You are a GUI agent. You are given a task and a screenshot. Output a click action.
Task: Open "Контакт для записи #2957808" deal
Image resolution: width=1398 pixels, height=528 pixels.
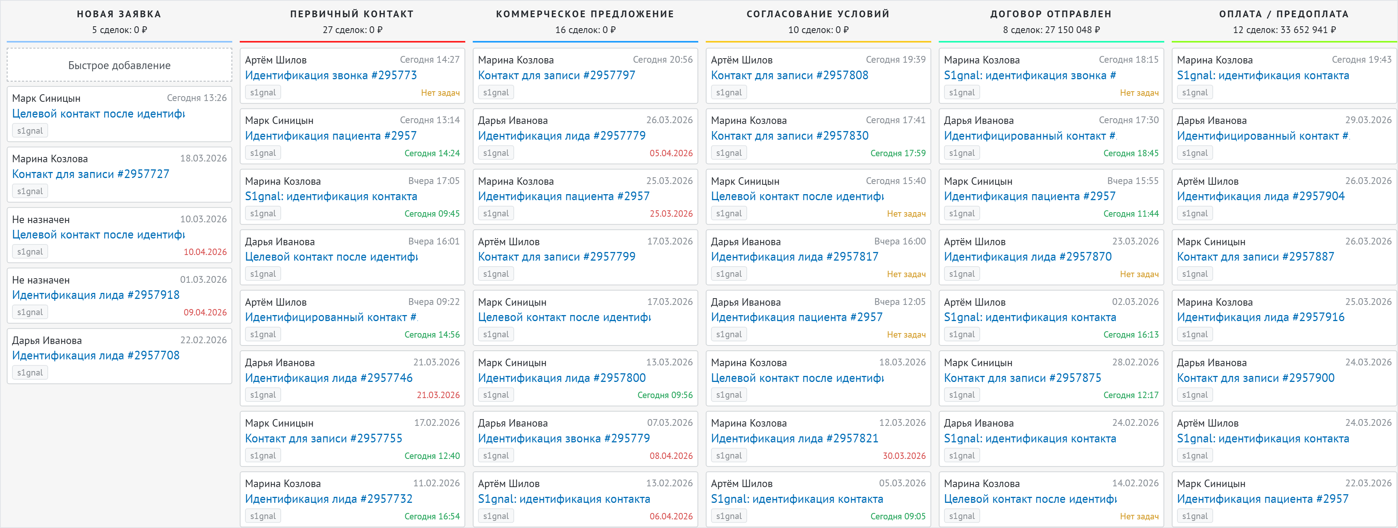[790, 75]
